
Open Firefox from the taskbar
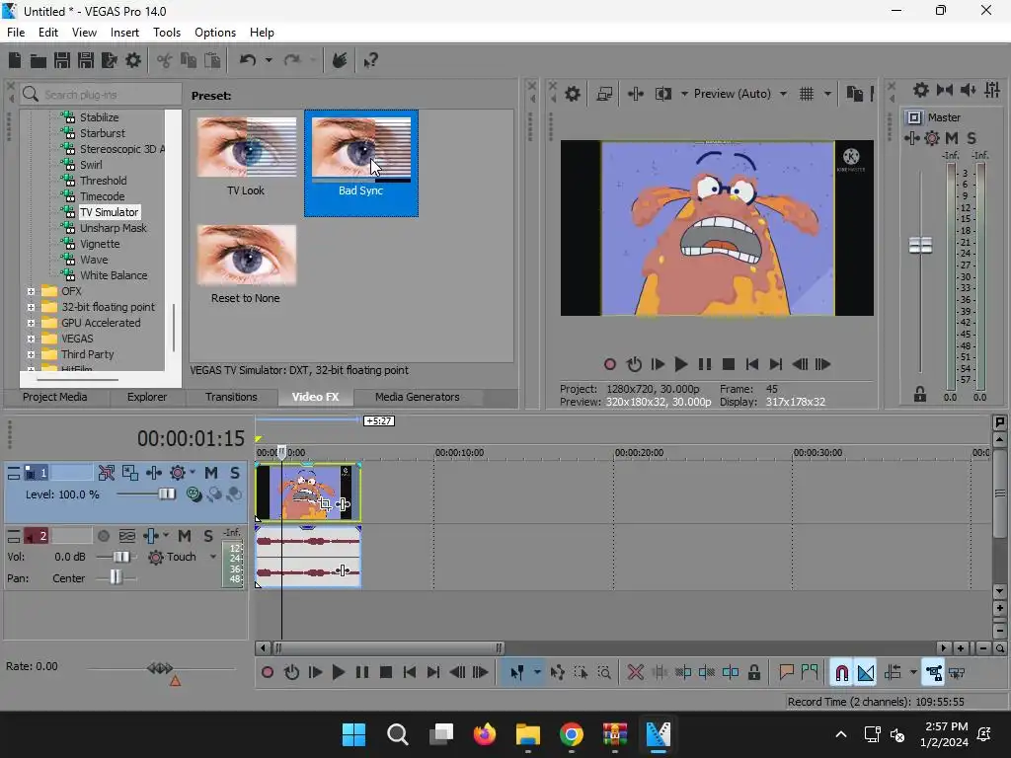pyautogui.click(x=484, y=734)
